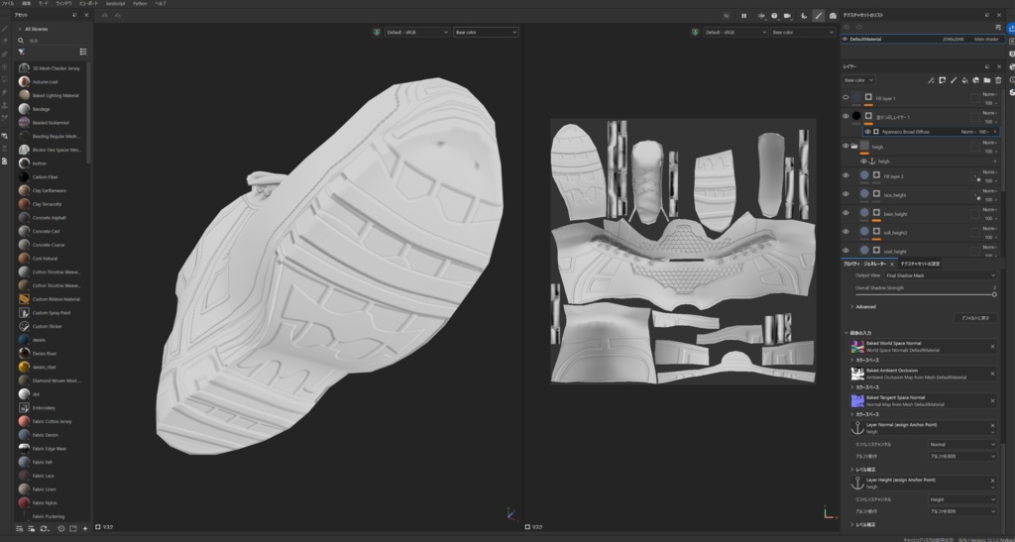Toggle visibility of Fill layer 2
1015x542 pixels.
846,175
